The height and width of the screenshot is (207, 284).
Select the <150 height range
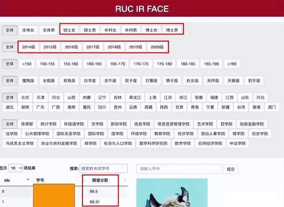pos(27,64)
